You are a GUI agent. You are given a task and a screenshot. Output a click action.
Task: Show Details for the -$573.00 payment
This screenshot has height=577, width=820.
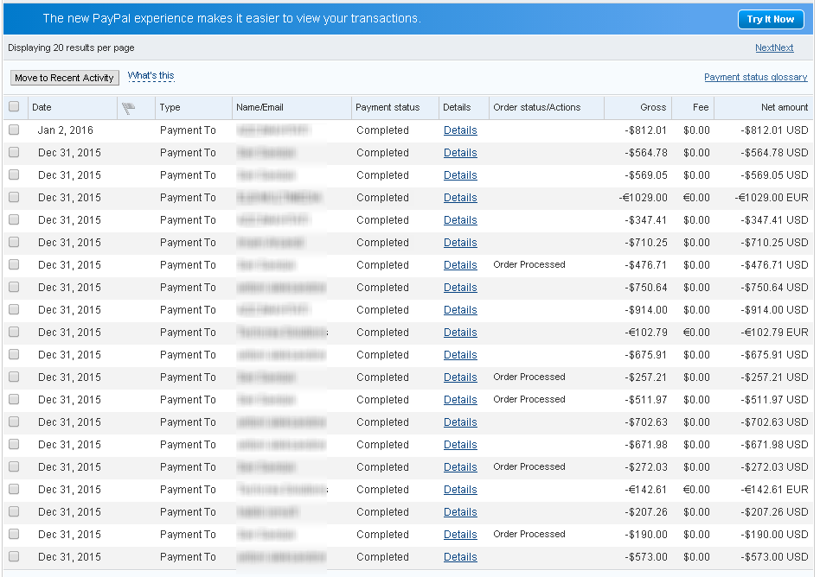pos(460,557)
